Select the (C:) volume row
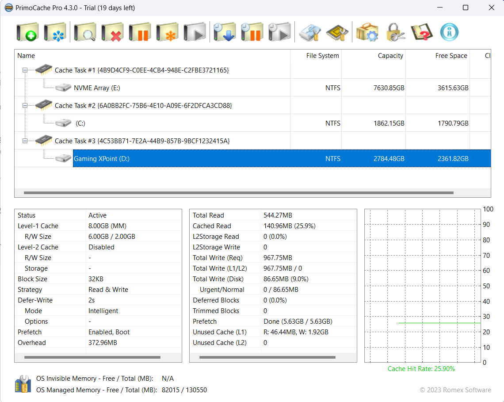Screen dimensions: 504x402 tap(80, 123)
